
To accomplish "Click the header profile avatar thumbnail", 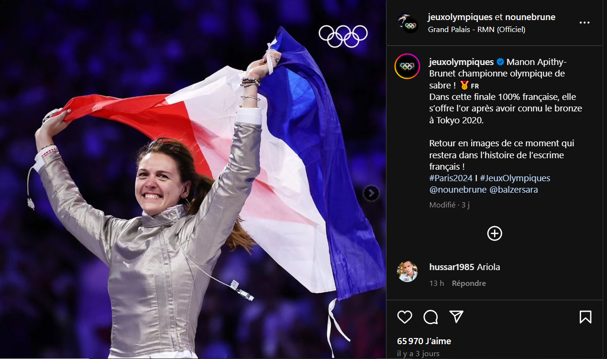I will (408, 23).
